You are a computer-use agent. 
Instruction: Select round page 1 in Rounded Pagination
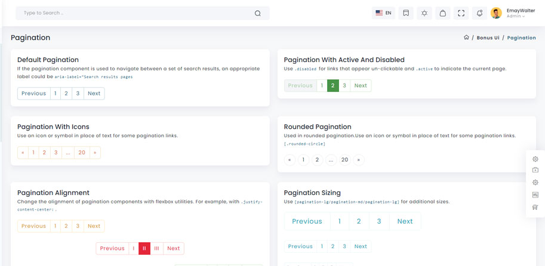pyautogui.click(x=303, y=160)
